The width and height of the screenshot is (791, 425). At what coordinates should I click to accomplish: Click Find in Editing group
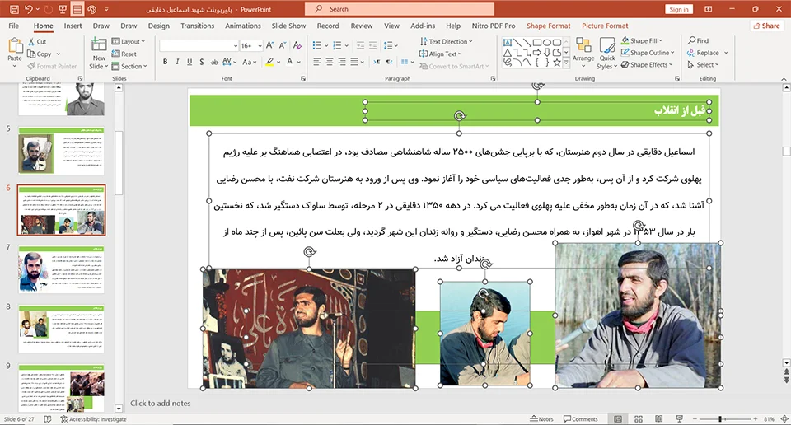698,40
